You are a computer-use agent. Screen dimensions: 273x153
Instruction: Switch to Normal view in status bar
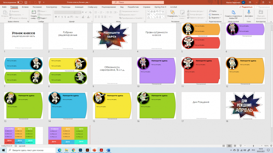pyautogui.click(x=223, y=146)
